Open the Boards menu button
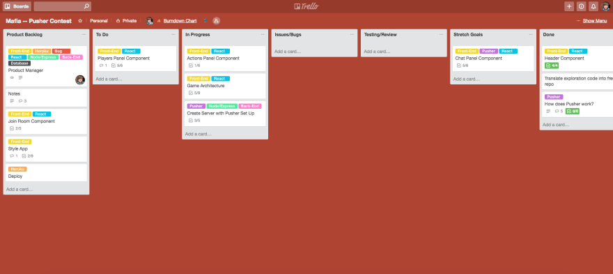613x274 pixels. (x=17, y=6)
